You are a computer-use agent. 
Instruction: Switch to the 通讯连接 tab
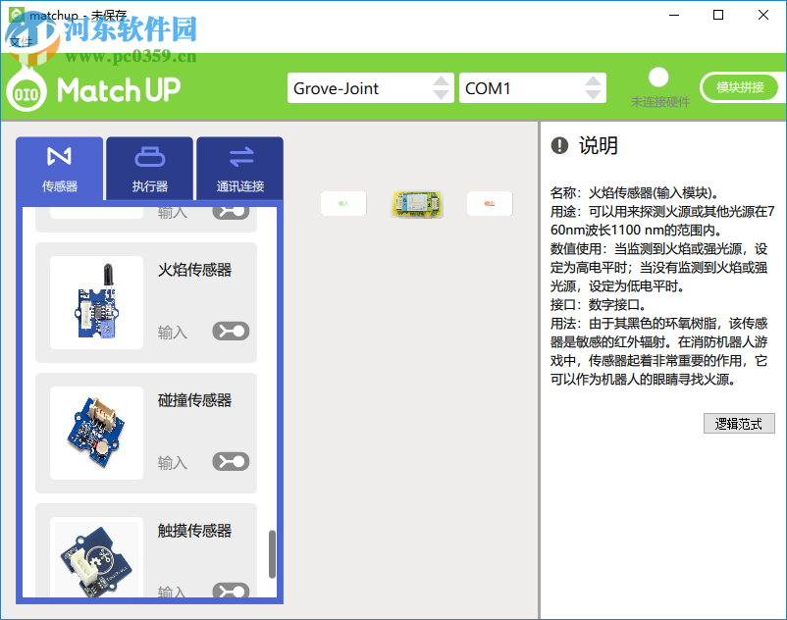238,168
